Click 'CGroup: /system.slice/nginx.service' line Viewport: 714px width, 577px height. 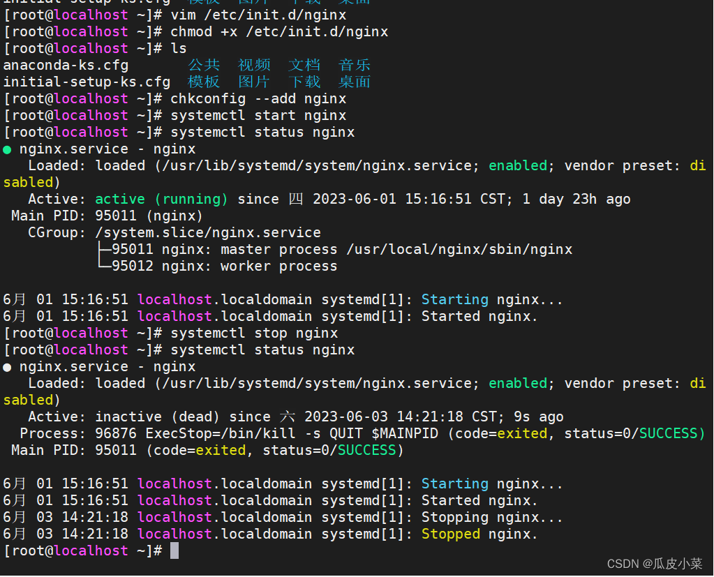point(174,232)
